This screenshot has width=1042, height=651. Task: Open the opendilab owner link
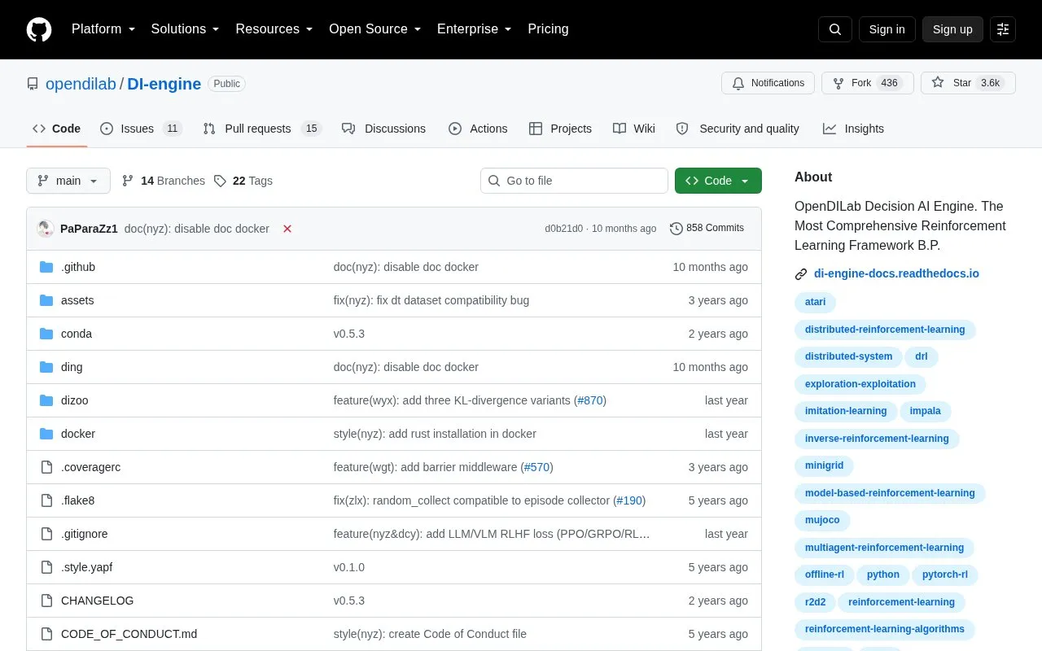[x=81, y=84]
